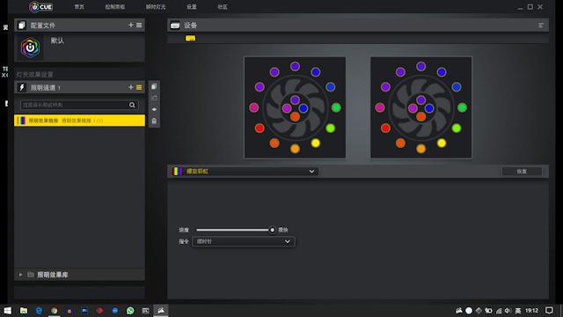Open the 配置文件 profiles hamburger menu
Viewport: 563px width, 317px height.
tap(139, 25)
